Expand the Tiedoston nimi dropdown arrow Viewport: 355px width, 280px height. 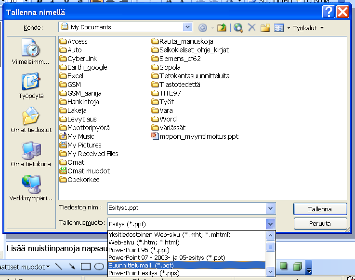[x=270, y=208]
